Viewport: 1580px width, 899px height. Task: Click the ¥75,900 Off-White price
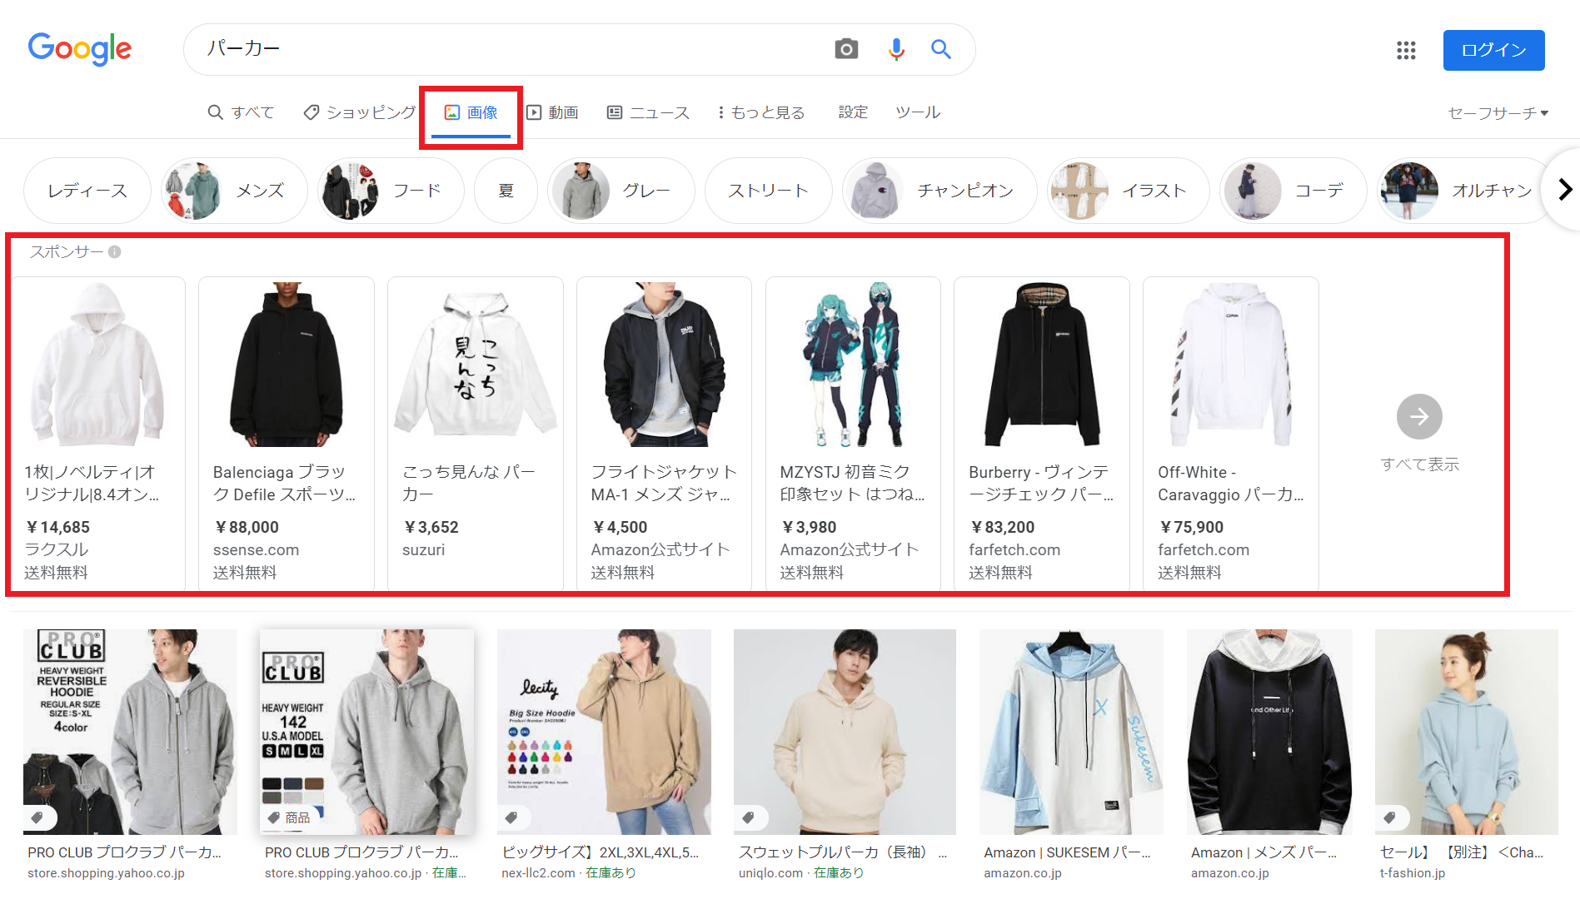(x=1192, y=527)
